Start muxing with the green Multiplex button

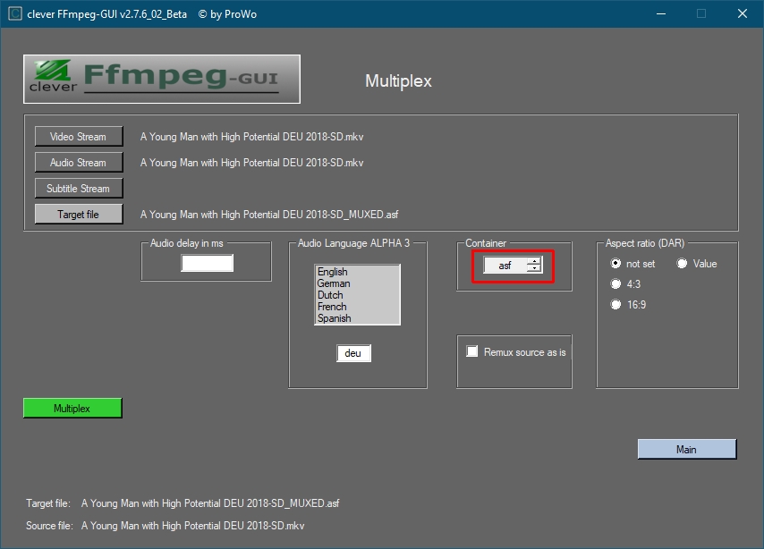72,409
